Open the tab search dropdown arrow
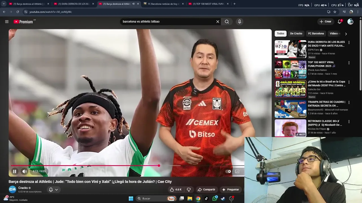This screenshot has width=362, height=203. [x=4, y=4]
